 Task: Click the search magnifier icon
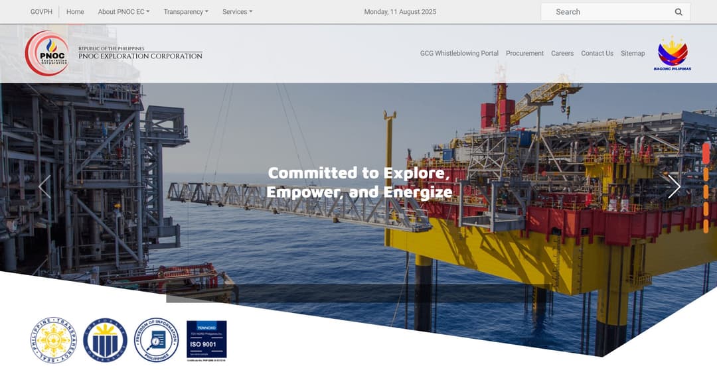(678, 12)
